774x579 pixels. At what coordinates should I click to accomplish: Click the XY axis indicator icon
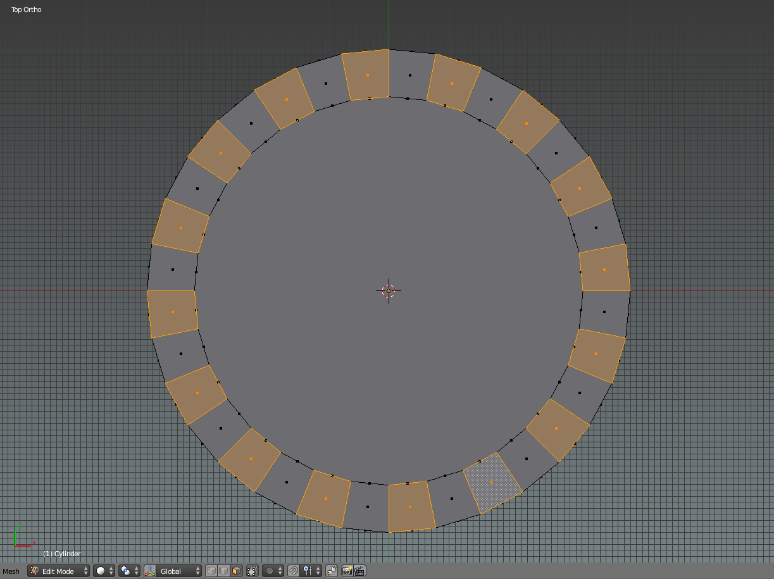click(x=25, y=536)
